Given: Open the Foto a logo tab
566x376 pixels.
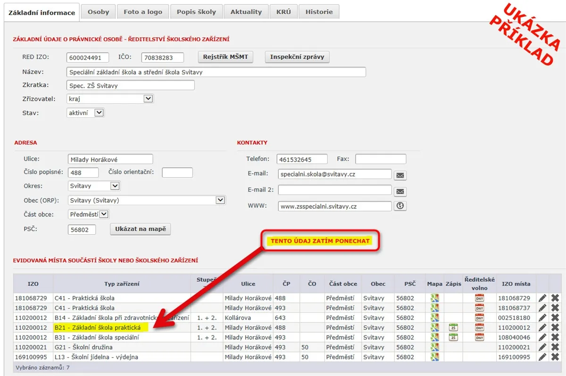Looking at the screenshot, I should tap(143, 12).
